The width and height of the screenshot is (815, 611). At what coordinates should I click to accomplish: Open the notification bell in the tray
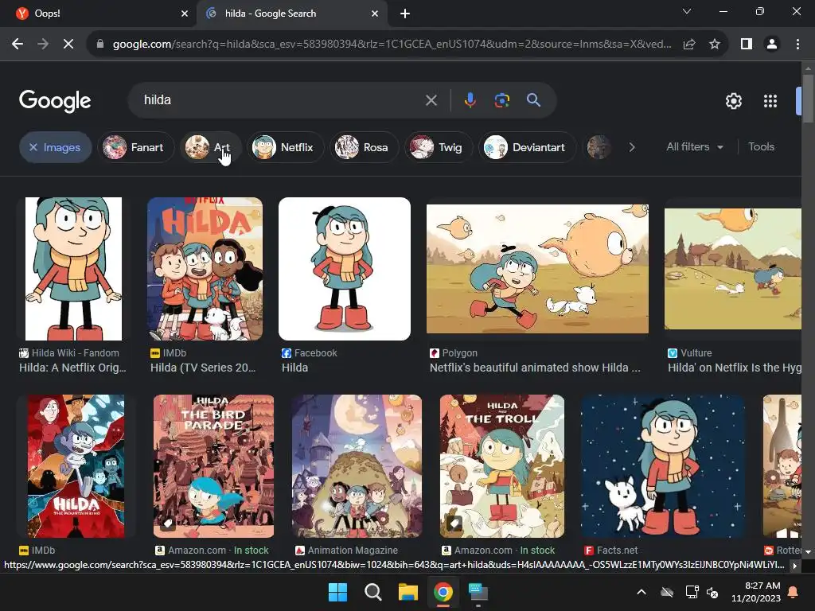point(794,592)
